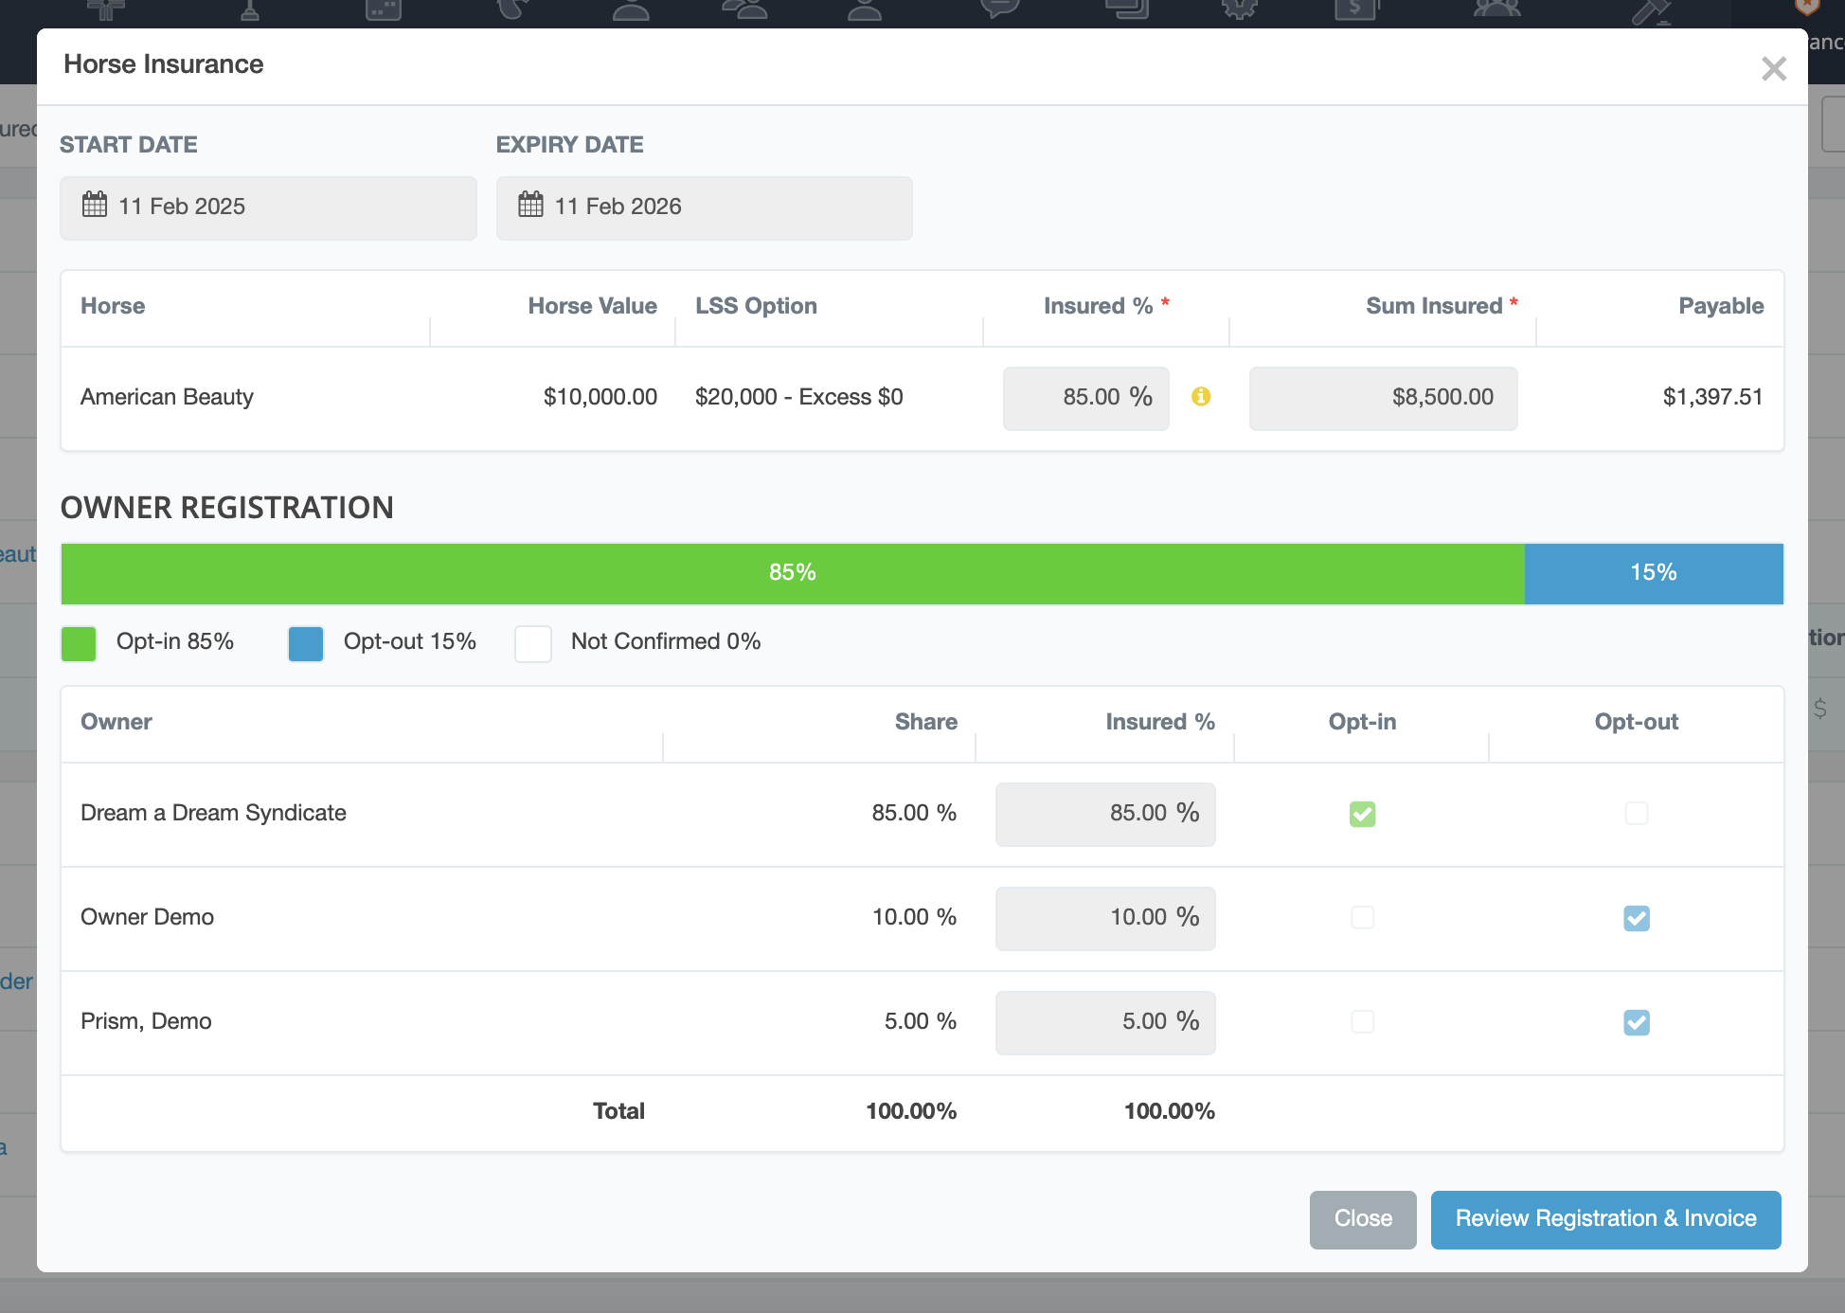The height and width of the screenshot is (1313, 1845).
Task: Click the Review Registration & Invoice button
Action: 1605,1219
